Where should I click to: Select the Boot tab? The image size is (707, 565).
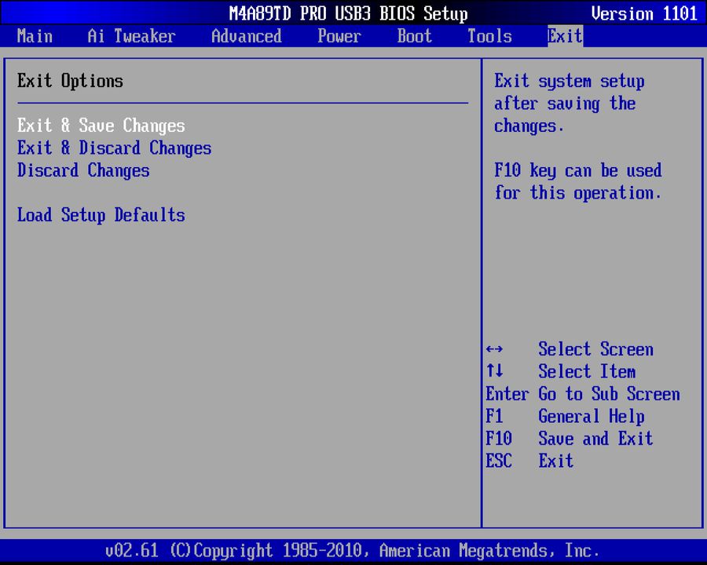414,36
